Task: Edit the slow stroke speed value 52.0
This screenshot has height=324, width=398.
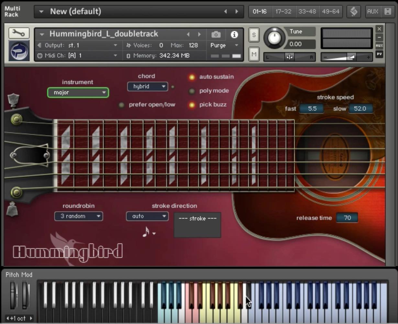Action: tap(360, 109)
